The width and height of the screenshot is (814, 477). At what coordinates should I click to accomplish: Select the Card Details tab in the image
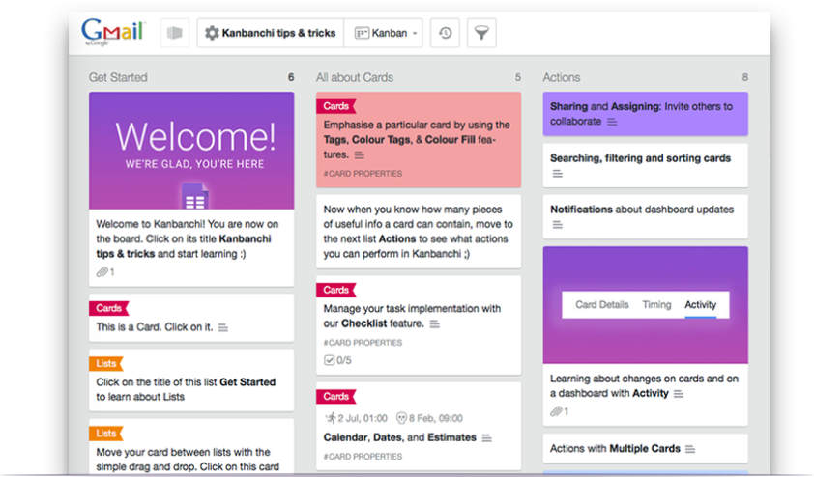[x=601, y=305]
